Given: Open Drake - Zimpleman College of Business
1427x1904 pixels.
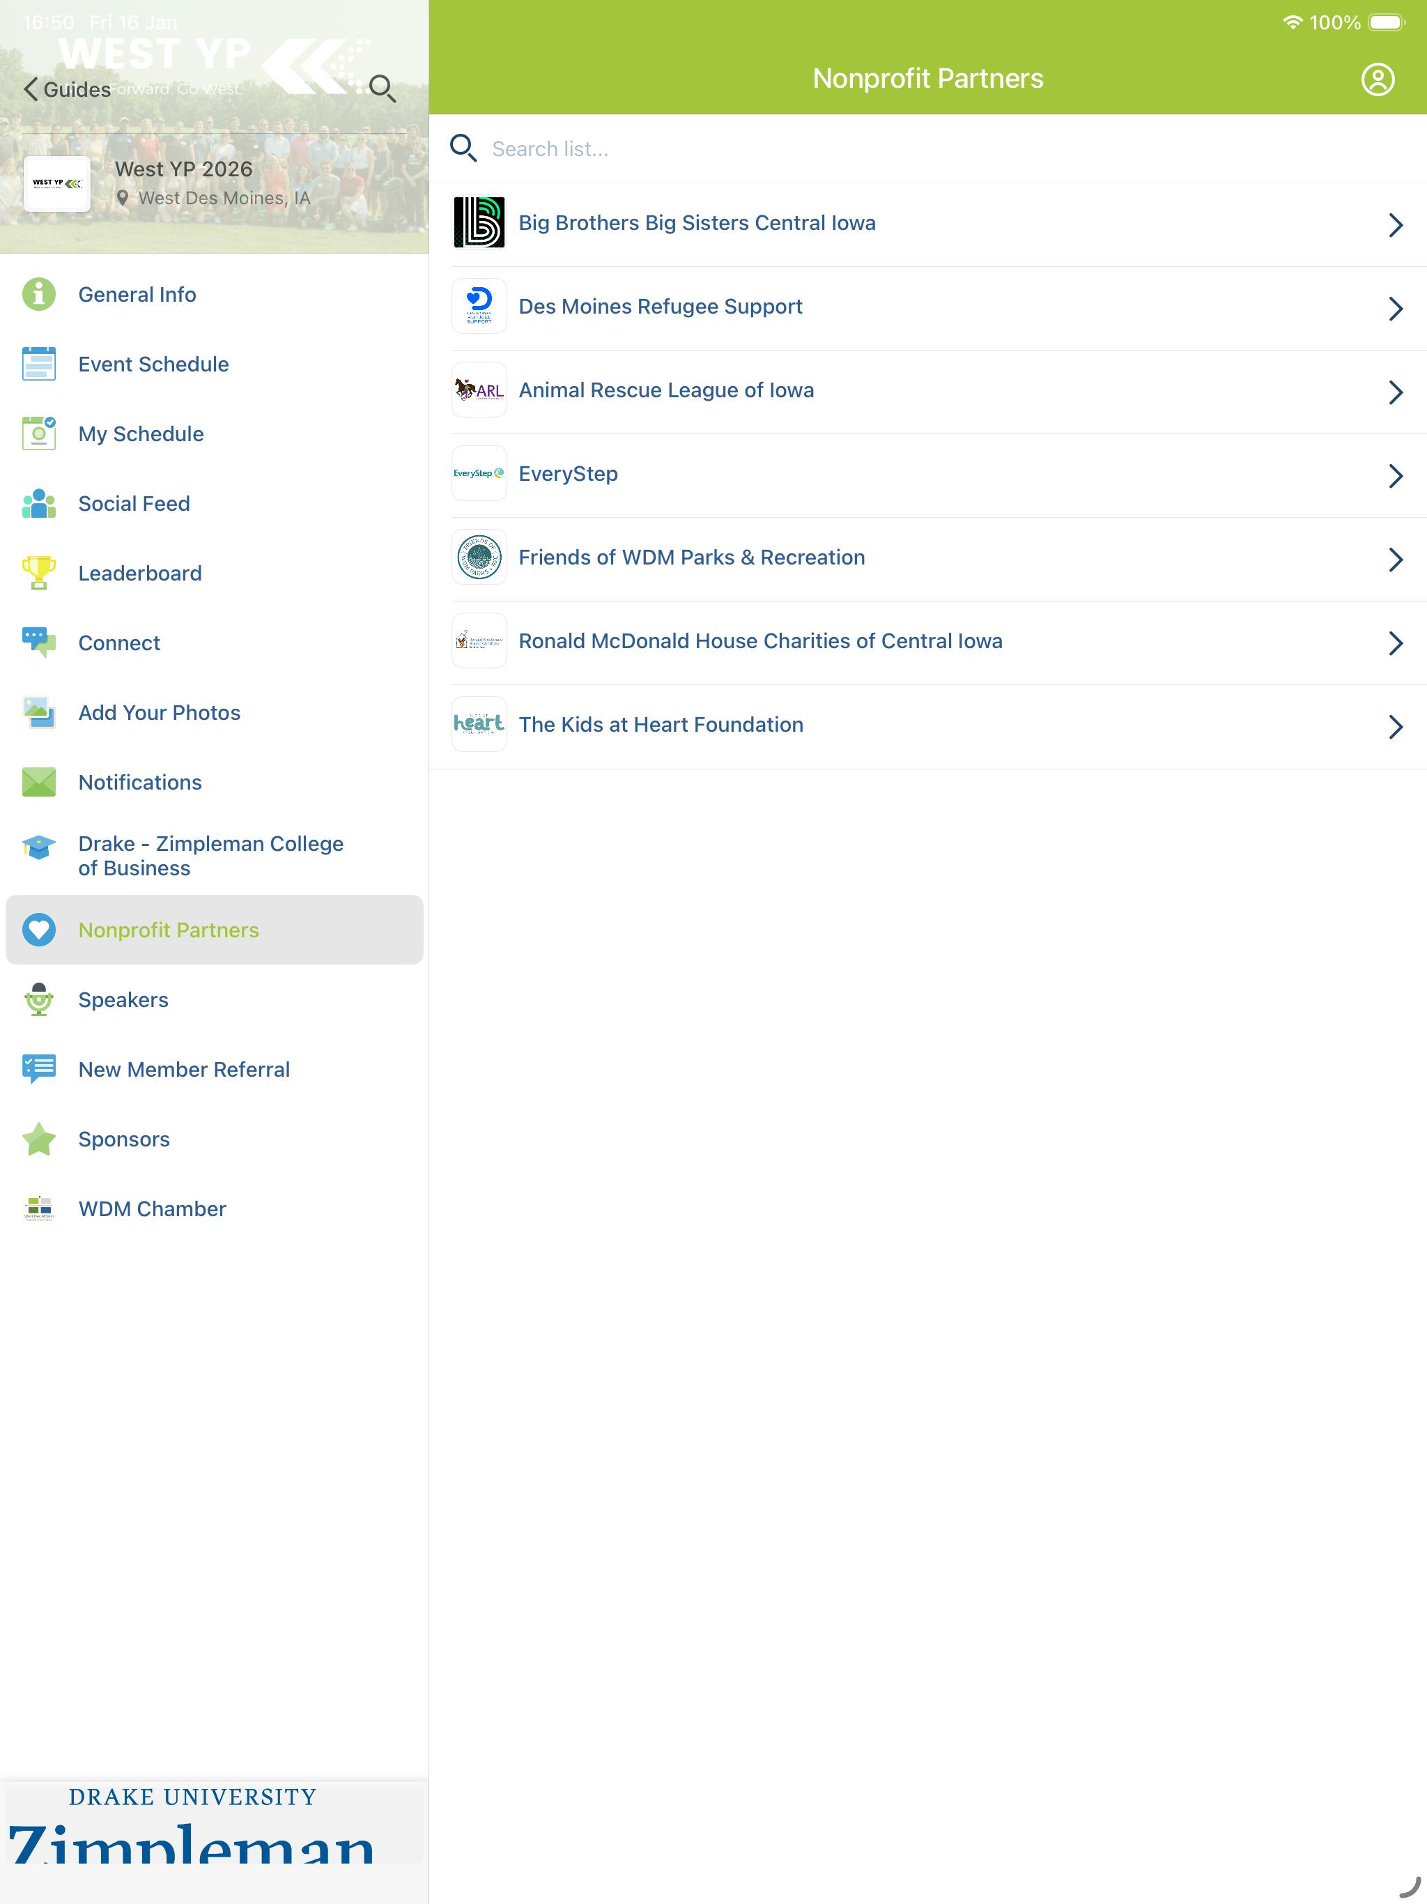Looking at the screenshot, I should 215,856.
